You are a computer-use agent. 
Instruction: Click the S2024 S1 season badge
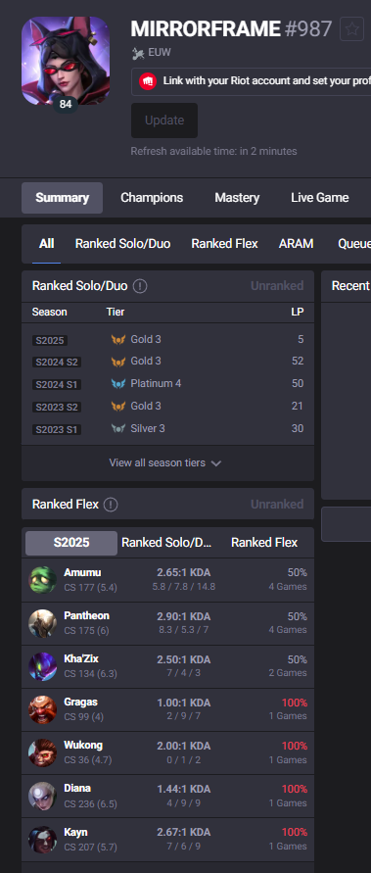point(57,385)
